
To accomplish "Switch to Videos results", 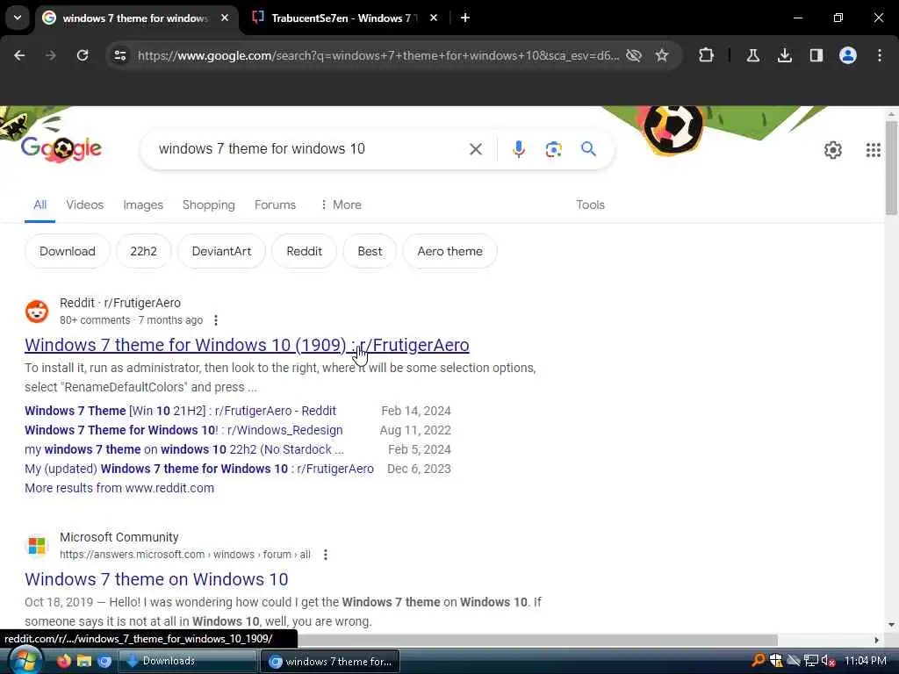I will 85,204.
